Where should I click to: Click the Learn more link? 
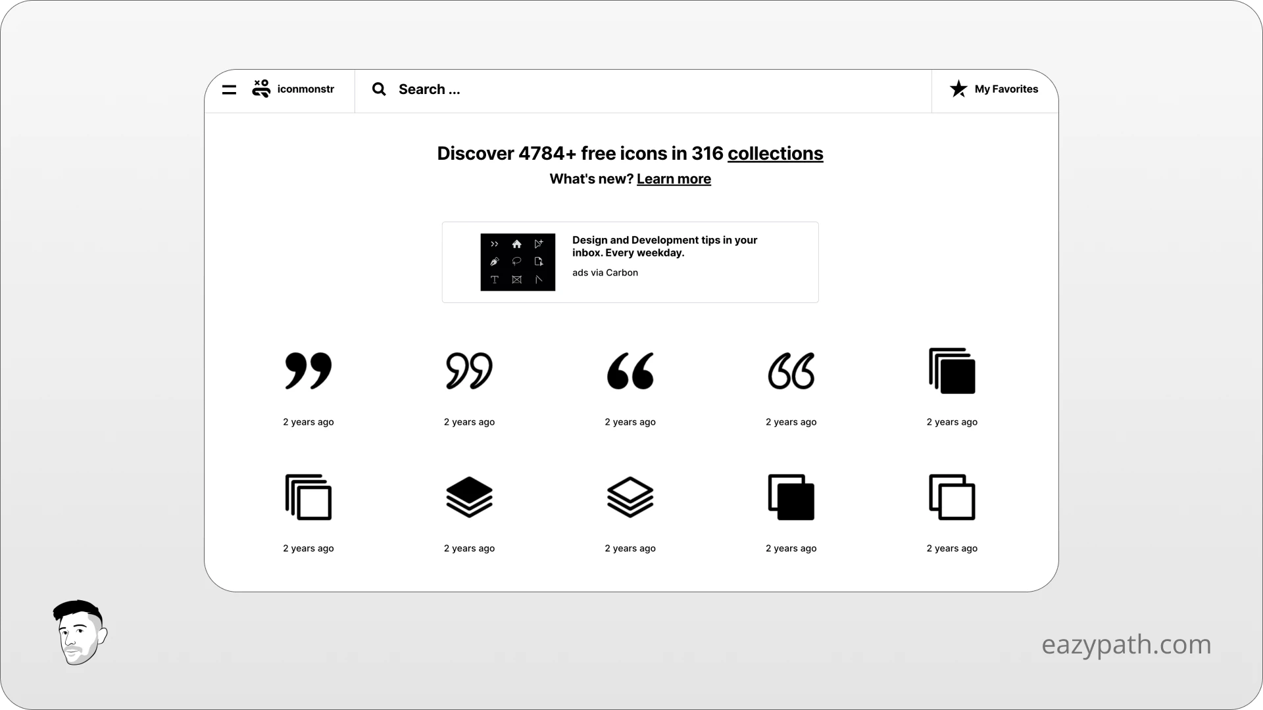[674, 179]
